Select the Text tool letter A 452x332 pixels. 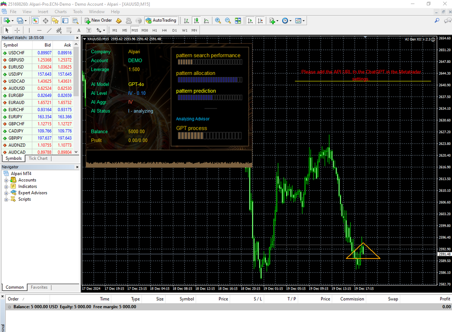pyautogui.click(x=79, y=30)
